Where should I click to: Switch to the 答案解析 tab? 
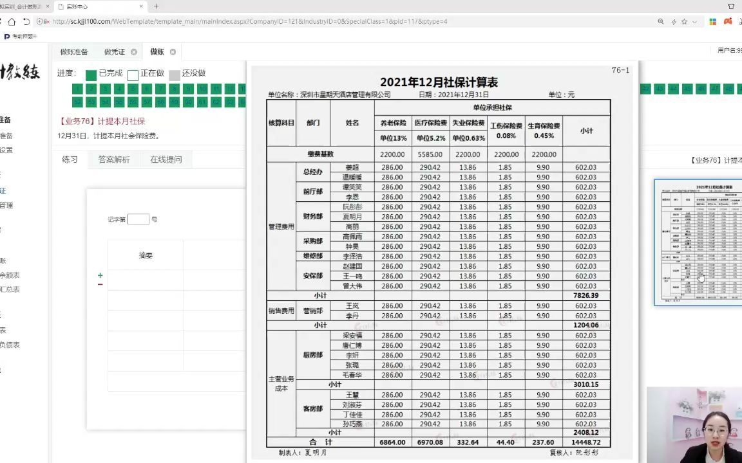[x=114, y=159]
